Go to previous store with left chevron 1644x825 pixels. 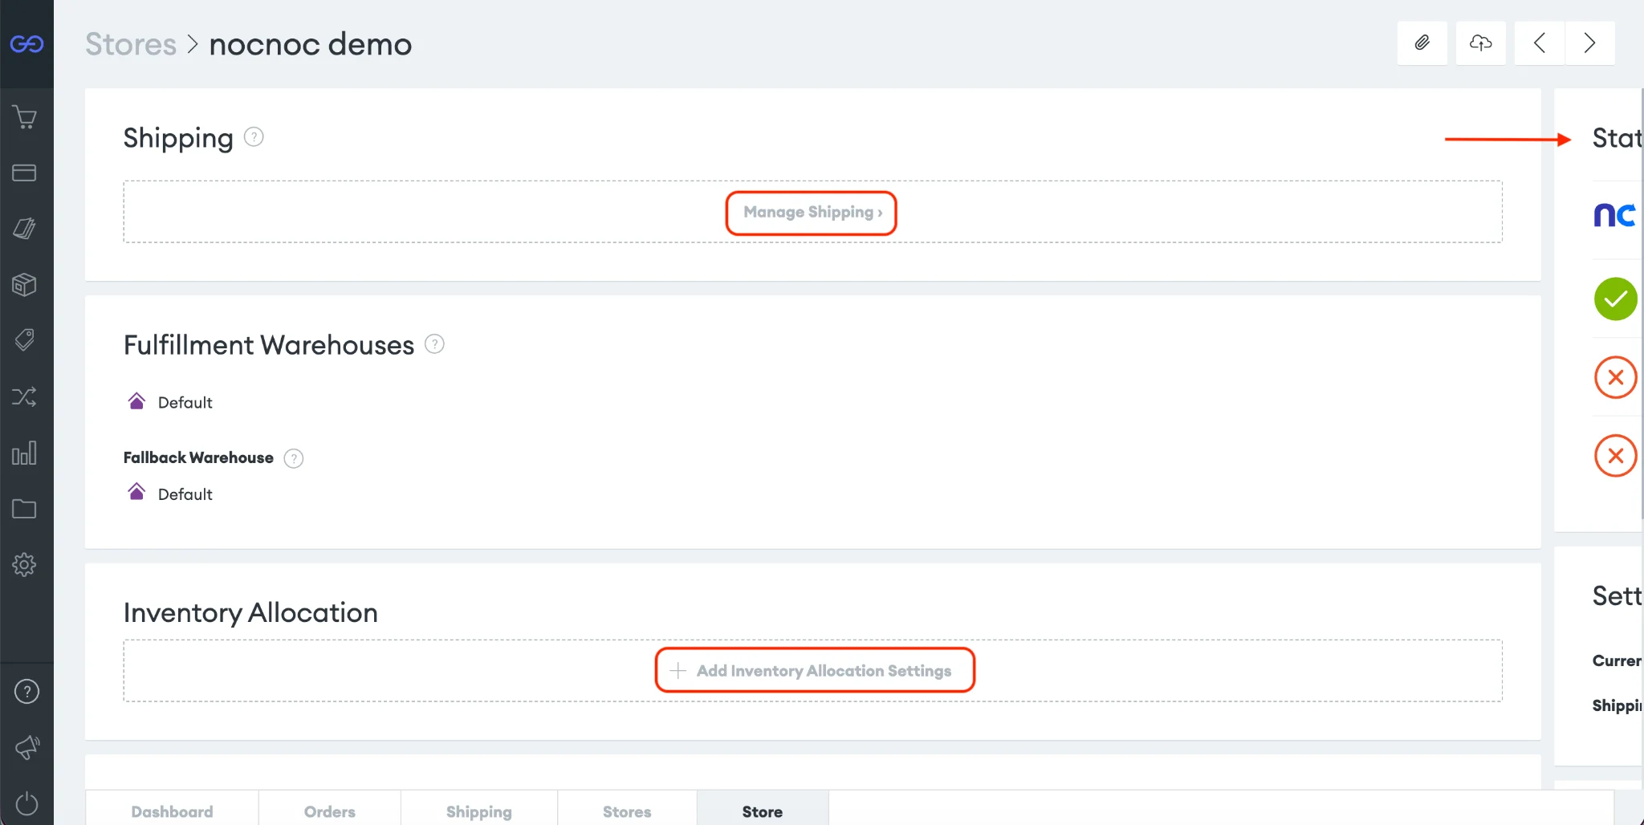tap(1539, 43)
